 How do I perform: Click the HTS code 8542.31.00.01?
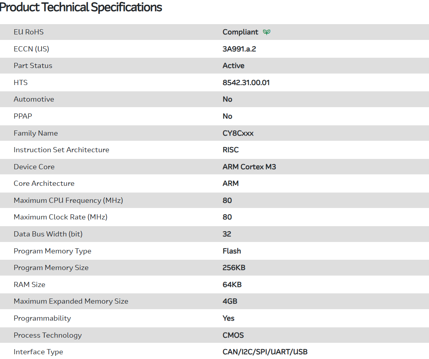tap(246, 83)
